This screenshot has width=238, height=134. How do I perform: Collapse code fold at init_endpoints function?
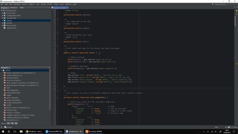click(58, 98)
